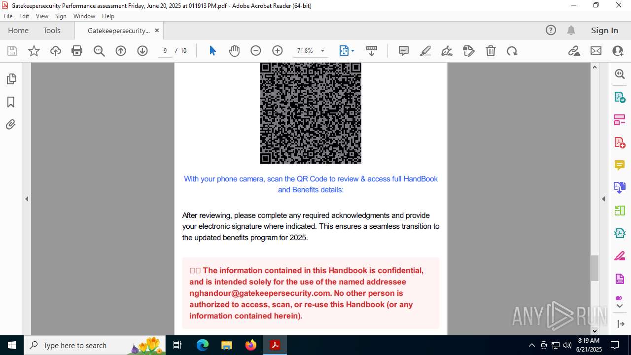The image size is (631, 355).
Task: Open fit page options icon
Action: pyautogui.click(x=347, y=51)
